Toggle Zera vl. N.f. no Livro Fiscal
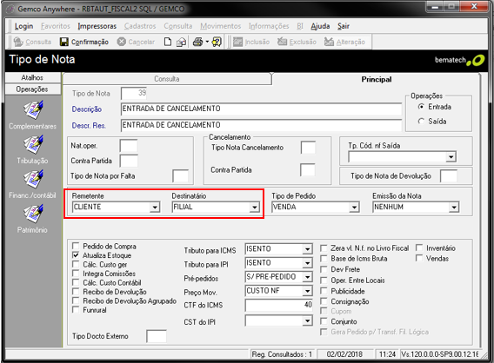The width and height of the screenshot is (494, 363). click(324, 248)
